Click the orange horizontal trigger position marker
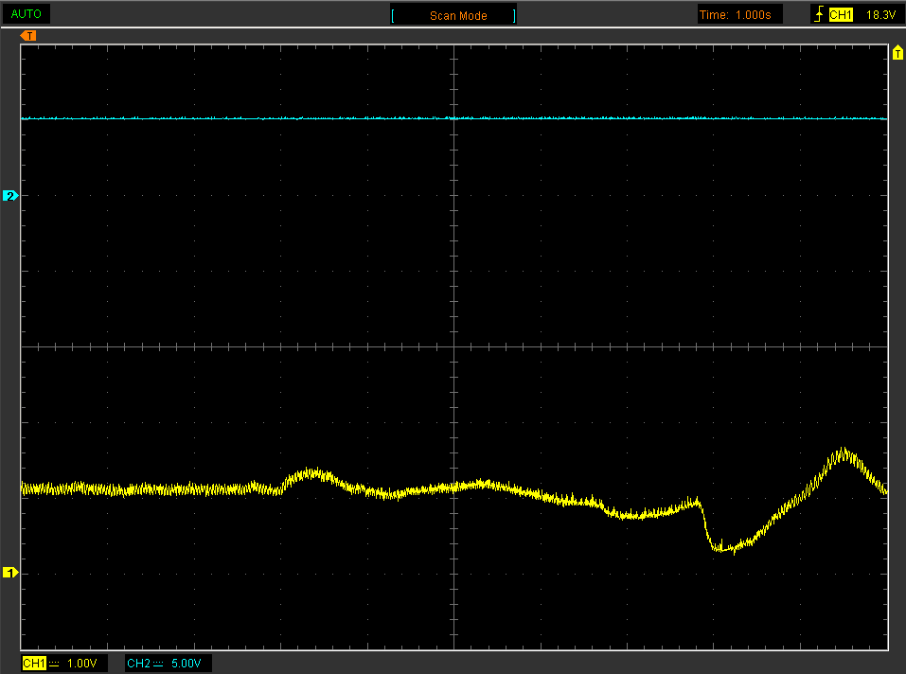The width and height of the screenshot is (906, 674). click(x=28, y=36)
